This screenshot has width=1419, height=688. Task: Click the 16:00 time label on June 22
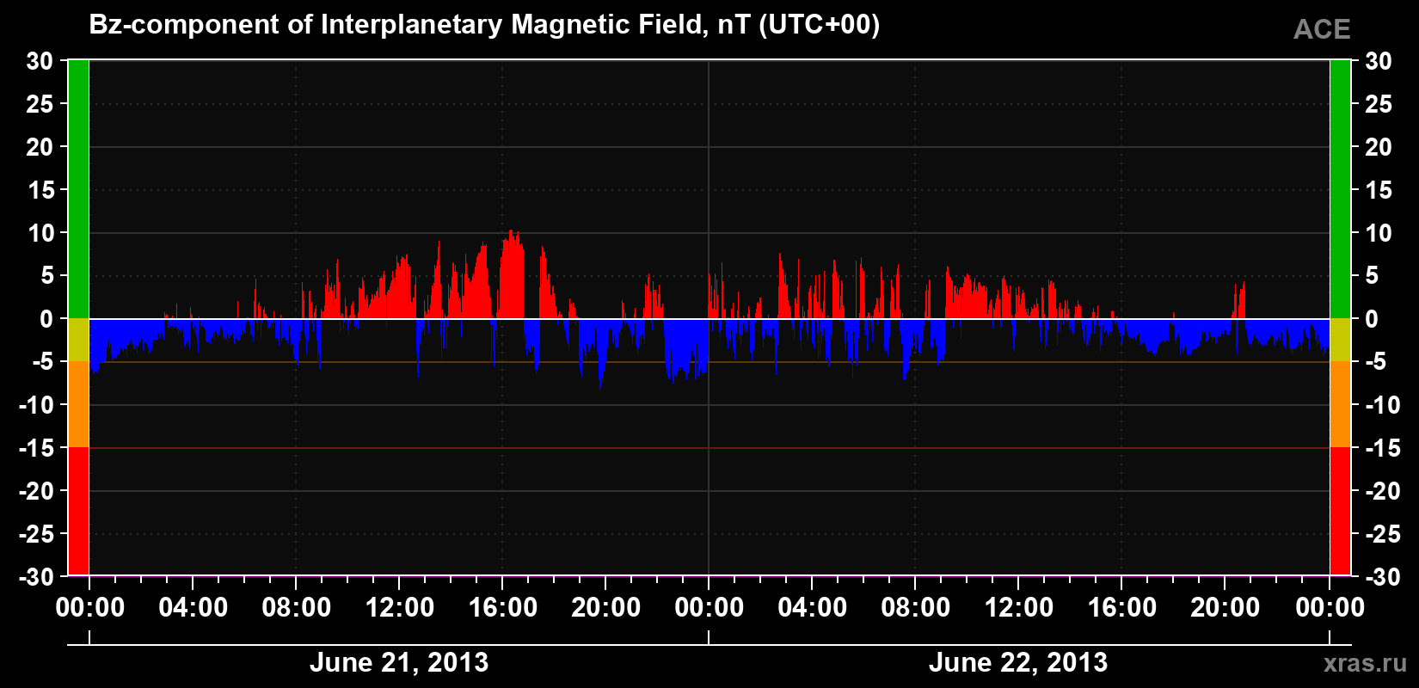1121,608
